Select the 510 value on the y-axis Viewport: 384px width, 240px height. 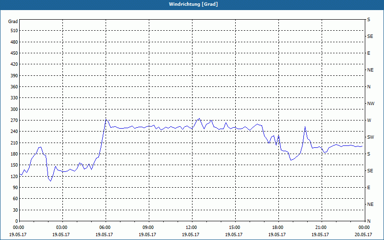(14, 31)
